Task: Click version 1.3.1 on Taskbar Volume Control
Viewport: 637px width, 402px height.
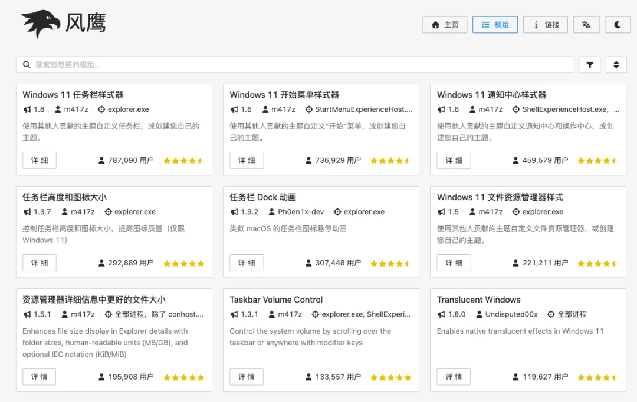Action: [249, 314]
